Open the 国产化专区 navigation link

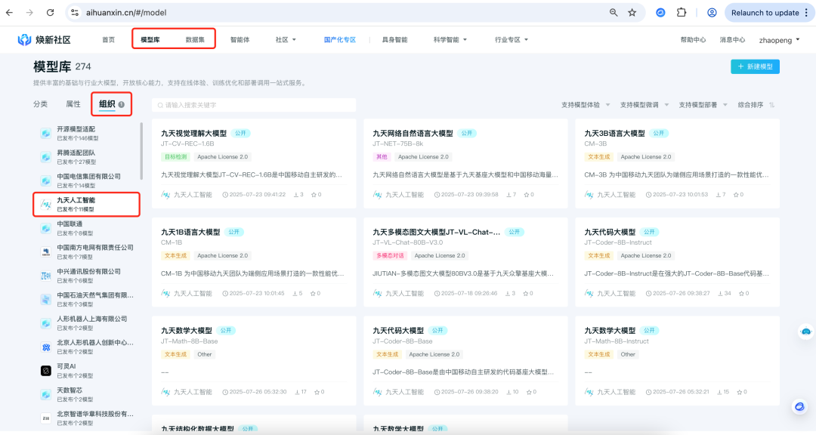(x=340, y=39)
